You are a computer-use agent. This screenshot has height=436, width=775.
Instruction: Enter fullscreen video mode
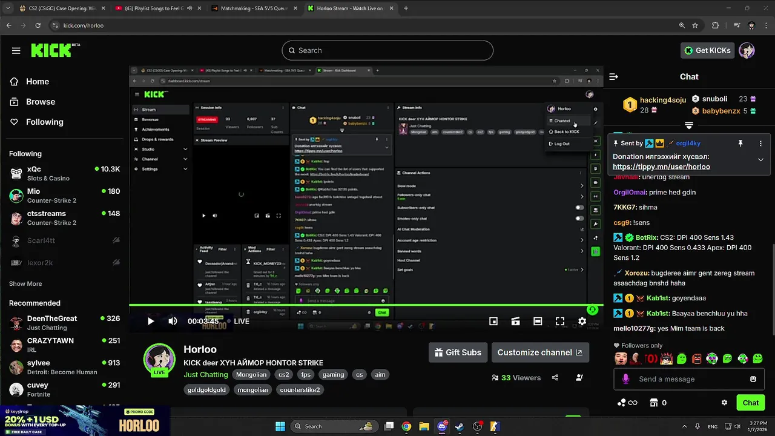click(560, 322)
